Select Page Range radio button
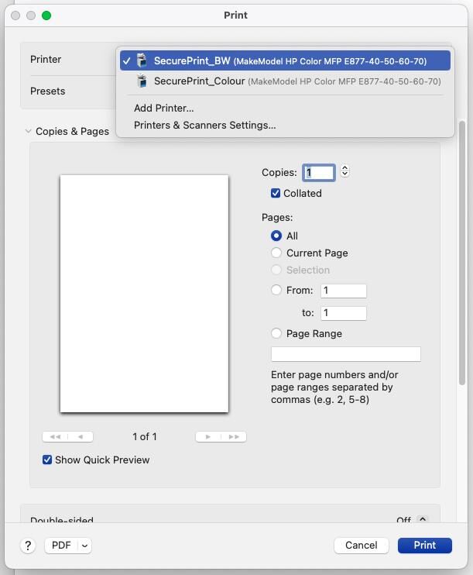 point(276,333)
